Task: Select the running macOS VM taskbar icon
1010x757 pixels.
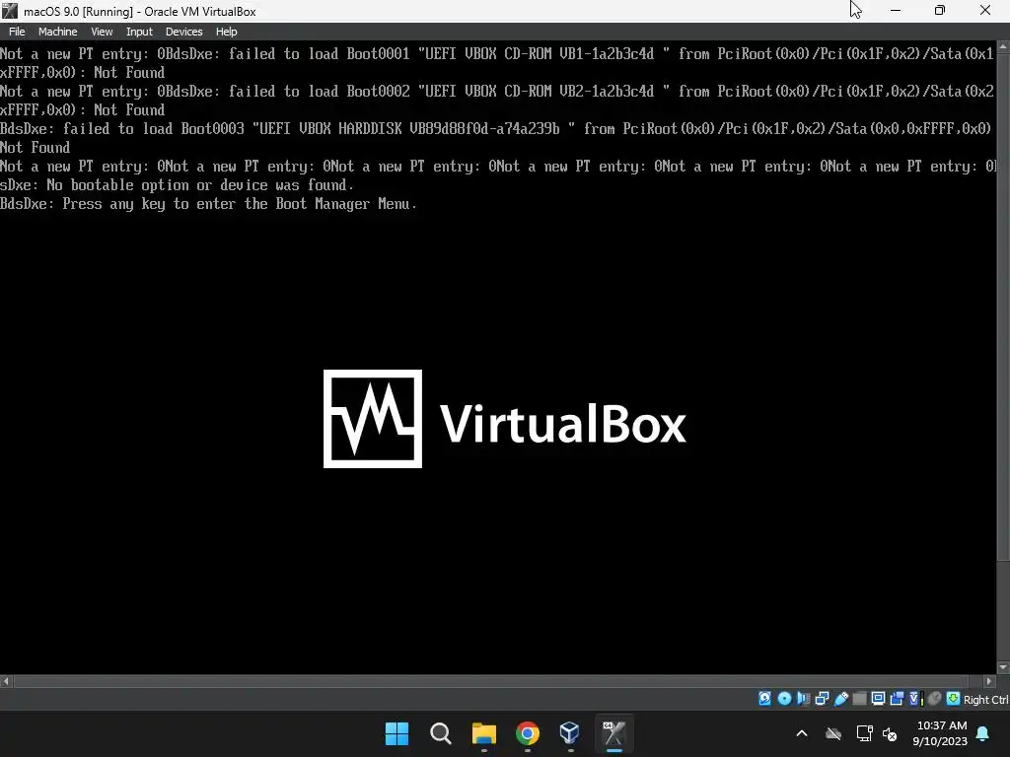Action: [x=613, y=733]
